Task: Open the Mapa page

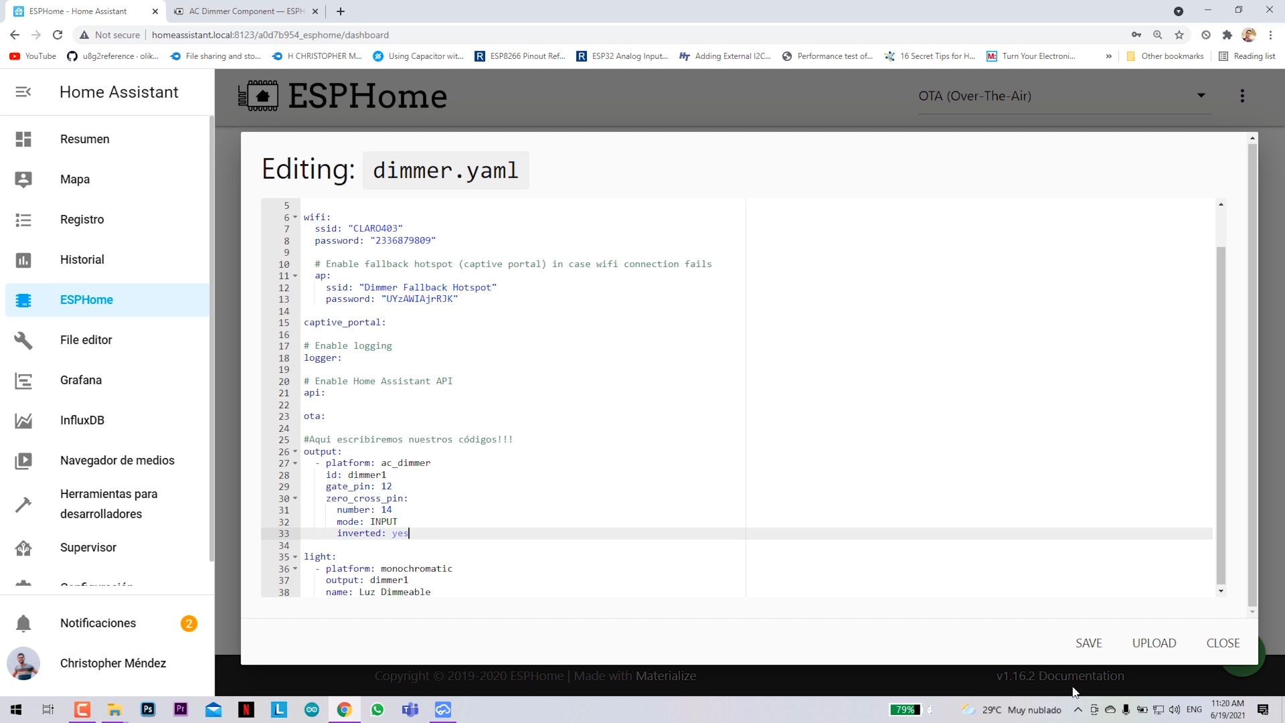Action: [x=107, y=179]
